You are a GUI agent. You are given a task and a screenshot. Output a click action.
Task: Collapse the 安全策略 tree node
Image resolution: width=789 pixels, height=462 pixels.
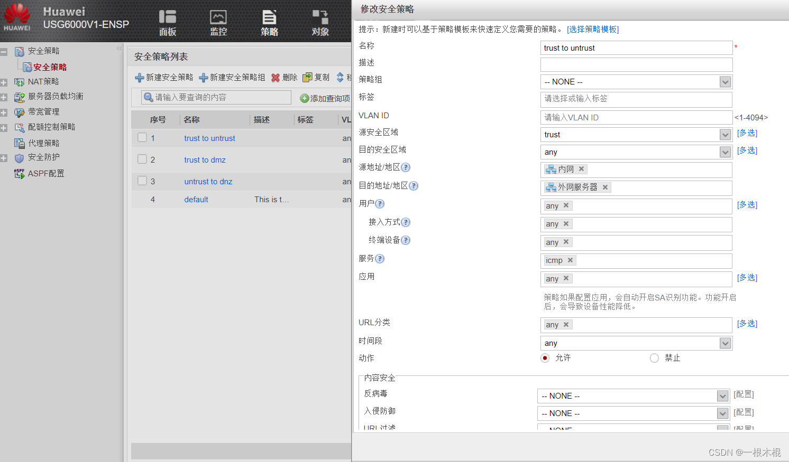[x=4, y=52]
